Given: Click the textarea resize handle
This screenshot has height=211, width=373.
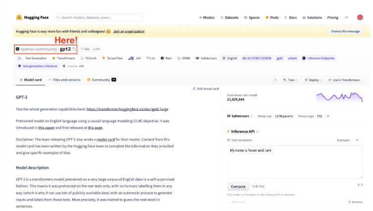Looking at the screenshot, I should 361,177.
